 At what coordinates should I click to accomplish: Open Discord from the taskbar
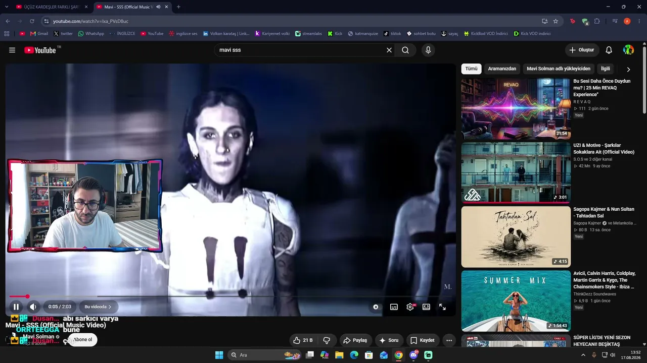tap(413, 355)
